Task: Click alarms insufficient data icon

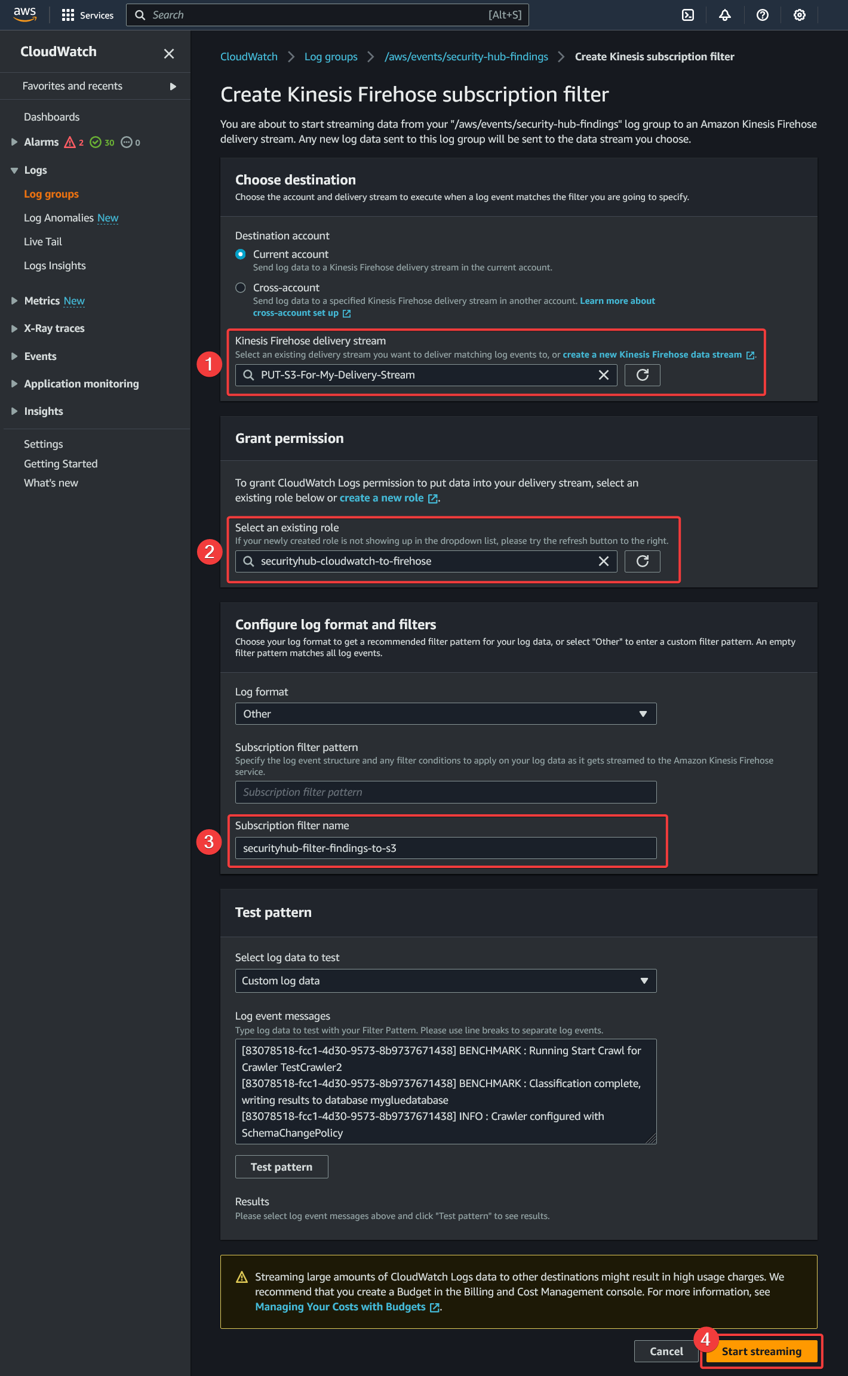Action: (x=127, y=142)
